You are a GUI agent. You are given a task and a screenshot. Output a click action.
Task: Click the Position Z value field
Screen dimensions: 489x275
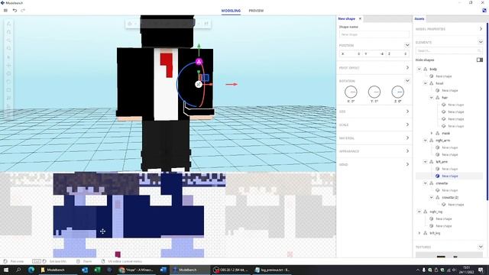(397, 54)
